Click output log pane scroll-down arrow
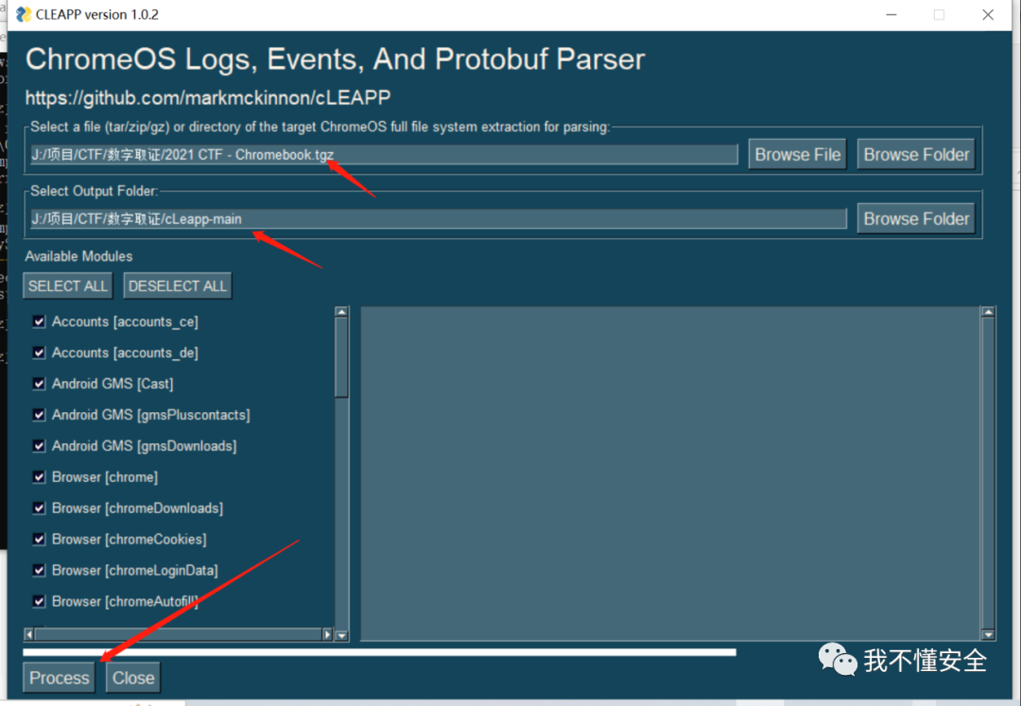The width and height of the screenshot is (1021, 706). tap(988, 635)
